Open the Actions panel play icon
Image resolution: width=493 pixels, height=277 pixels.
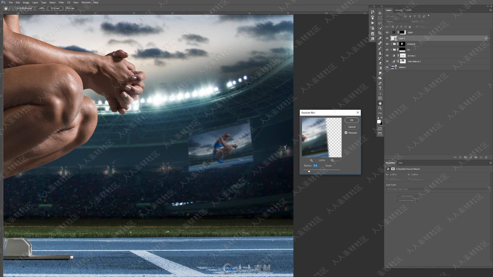click(372, 23)
